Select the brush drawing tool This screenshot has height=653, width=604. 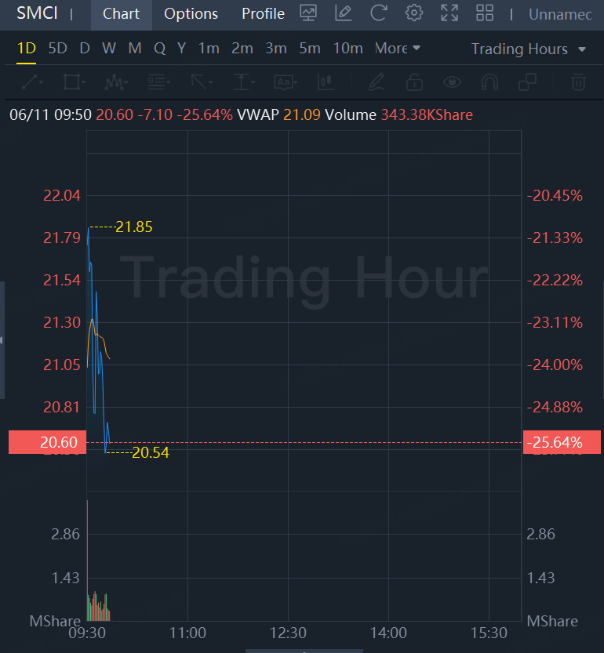(376, 82)
